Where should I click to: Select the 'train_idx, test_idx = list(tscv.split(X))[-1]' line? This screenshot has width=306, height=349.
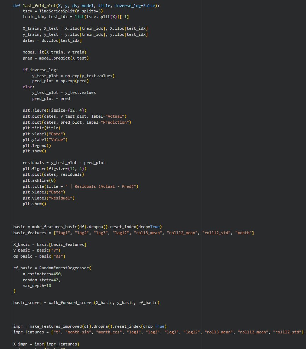coord(76,17)
